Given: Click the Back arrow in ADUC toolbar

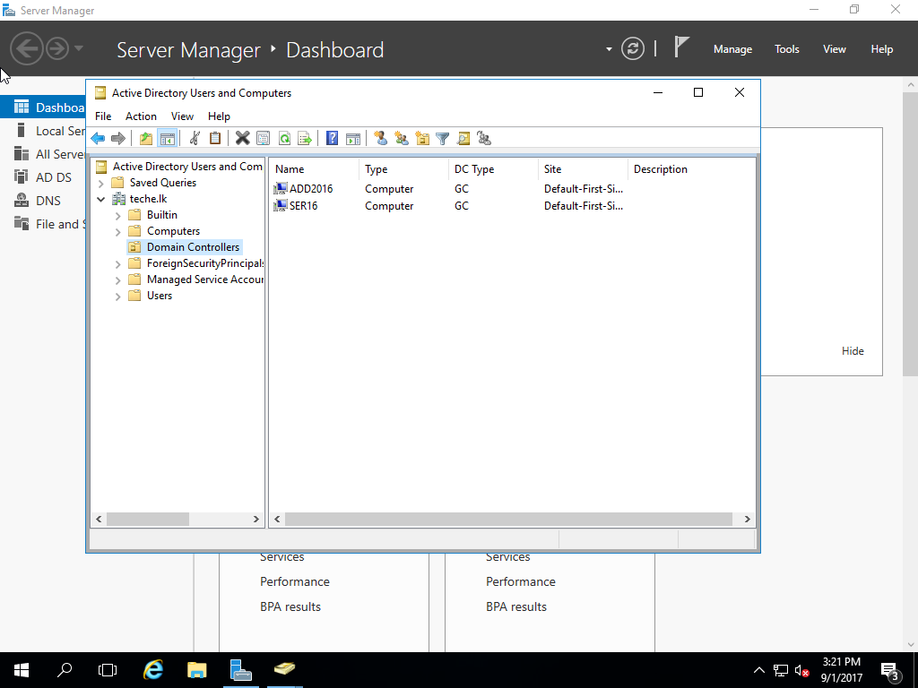Looking at the screenshot, I should [x=98, y=138].
